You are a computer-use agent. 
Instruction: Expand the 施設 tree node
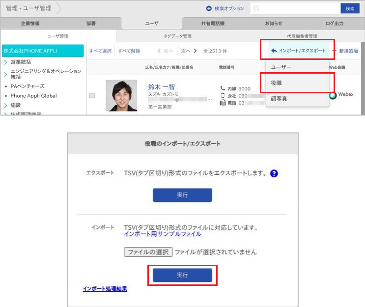tap(5, 106)
